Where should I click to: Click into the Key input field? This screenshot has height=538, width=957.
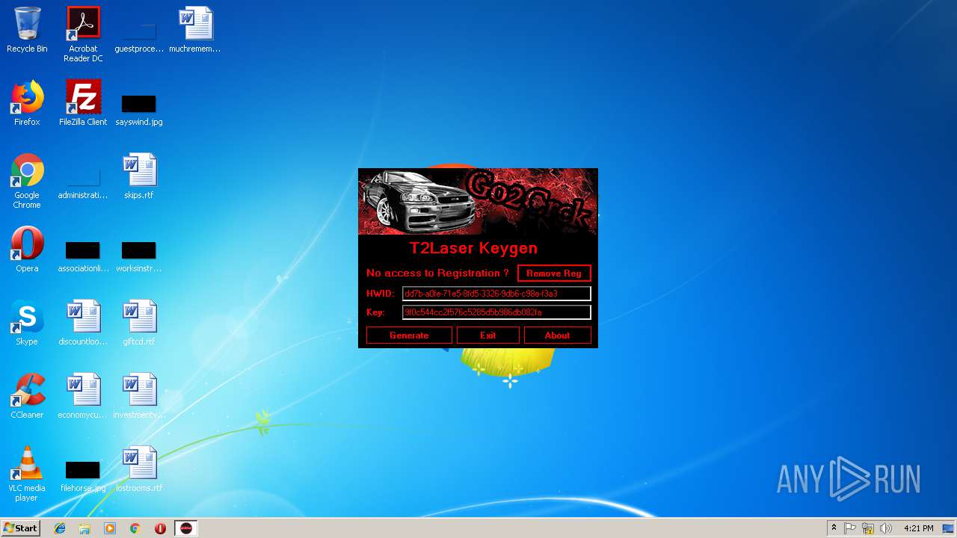[496, 312]
